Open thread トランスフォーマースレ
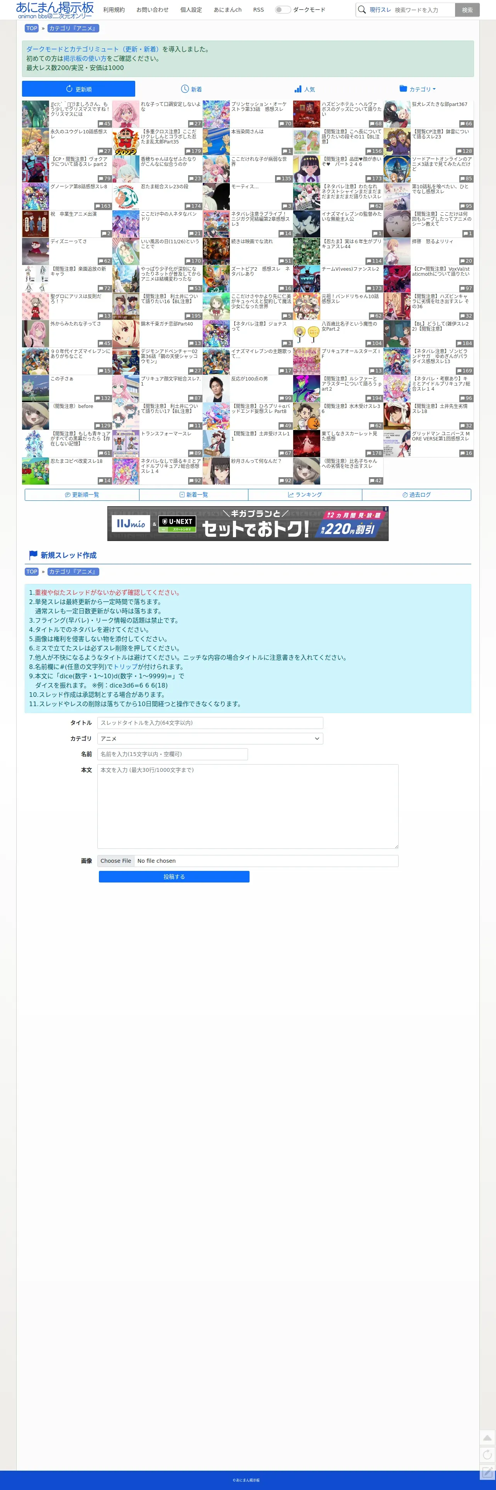This screenshot has height=1490, width=496. click(x=166, y=434)
